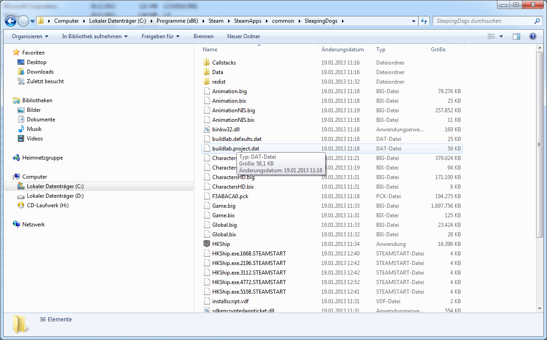The height and width of the screenshot is (340, 547).
Task: Click the SleepingDogs durchsuchen search field
Action: coord(483,21)
